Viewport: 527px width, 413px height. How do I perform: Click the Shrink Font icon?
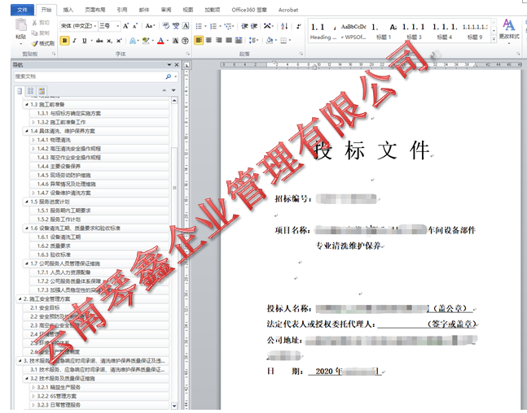134,26
